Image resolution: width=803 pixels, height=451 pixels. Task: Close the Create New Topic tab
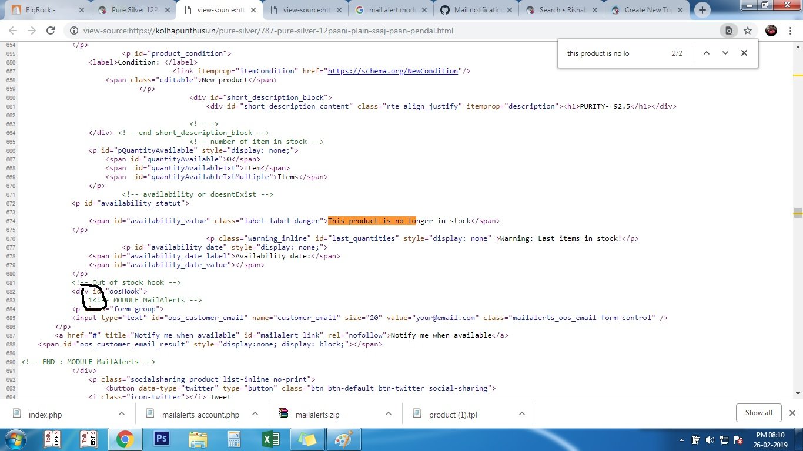point(681,10)
